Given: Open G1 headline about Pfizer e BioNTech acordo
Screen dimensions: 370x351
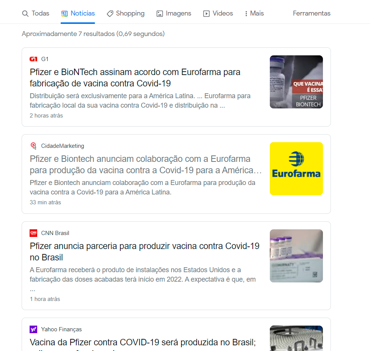Looking at the screenshot, I should pos(135,78).
